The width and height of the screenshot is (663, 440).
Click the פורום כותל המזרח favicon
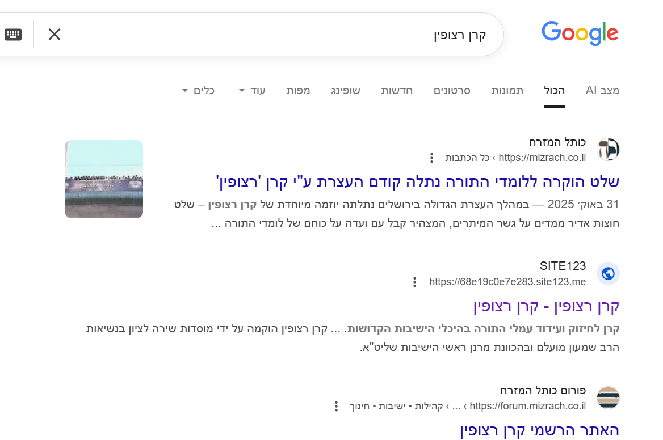[608, 397]
